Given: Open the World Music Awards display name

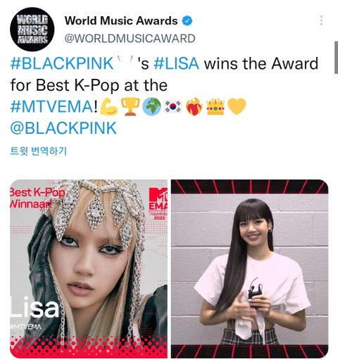Looking at the screenshot, I should coord(121,20).
